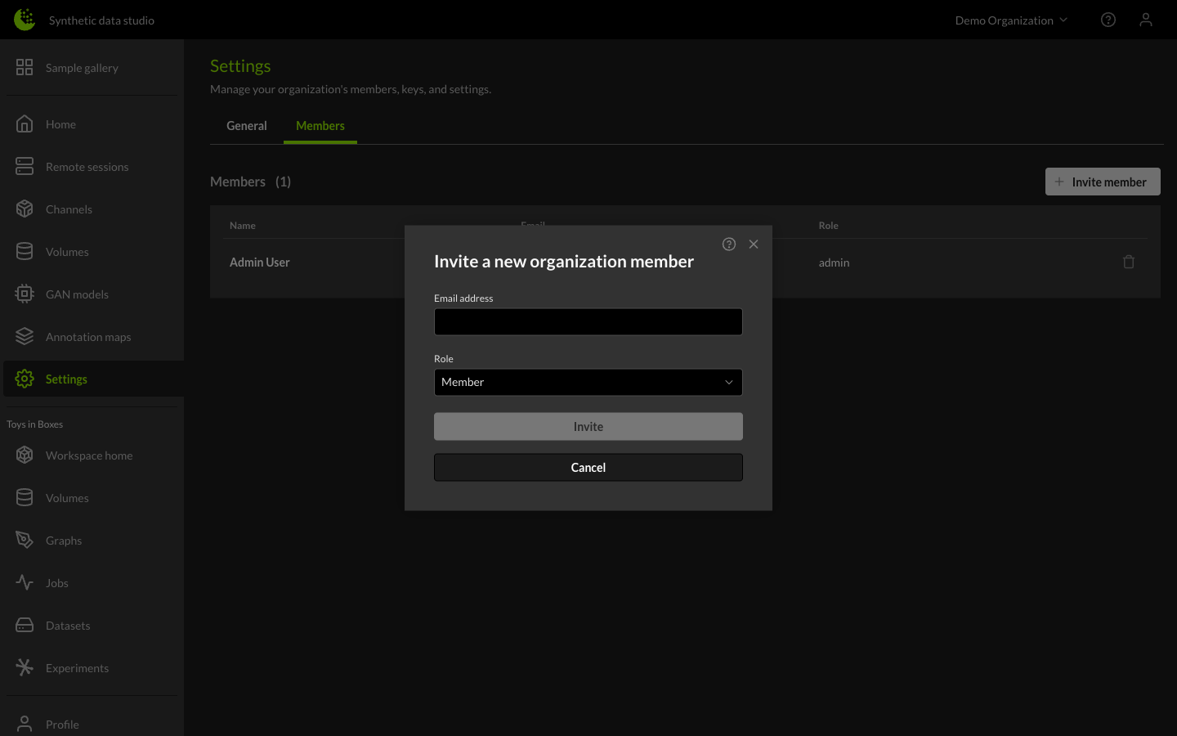Viewport: 1177px width, 736px height.
Task: Open the Annotation maps panel
Action: coord(87,336)
